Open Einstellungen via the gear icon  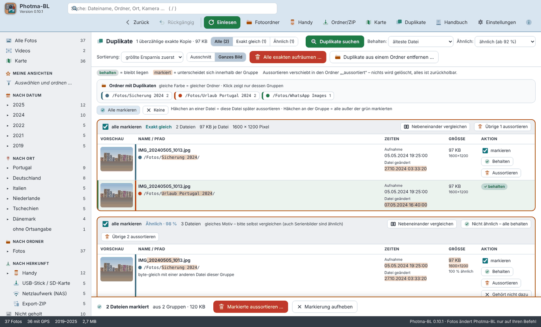(480, 22)
